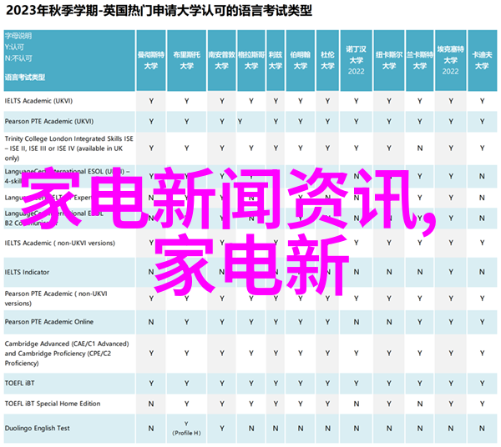Click IELTS non-UKVI row Y under 卡迪夫大学

482,244
